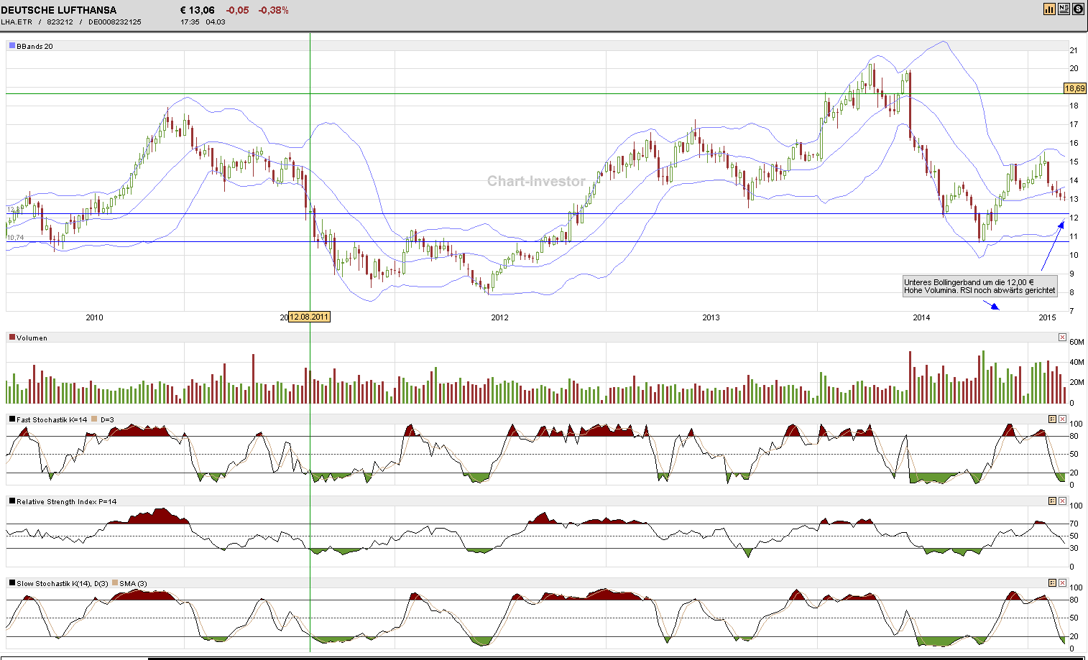Close the Volumen panel

pos(1062,338)
